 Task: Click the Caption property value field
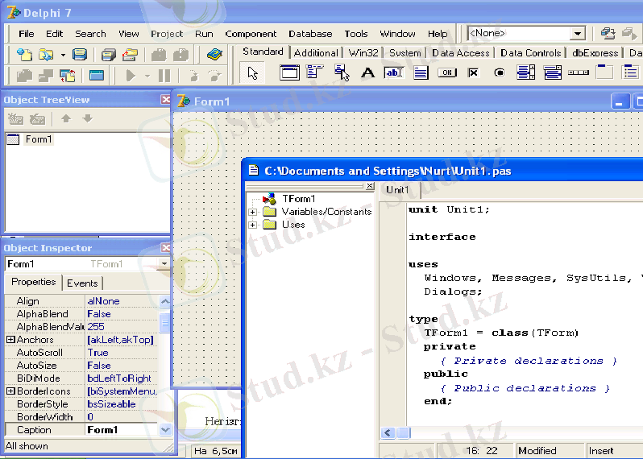(121, 430)
